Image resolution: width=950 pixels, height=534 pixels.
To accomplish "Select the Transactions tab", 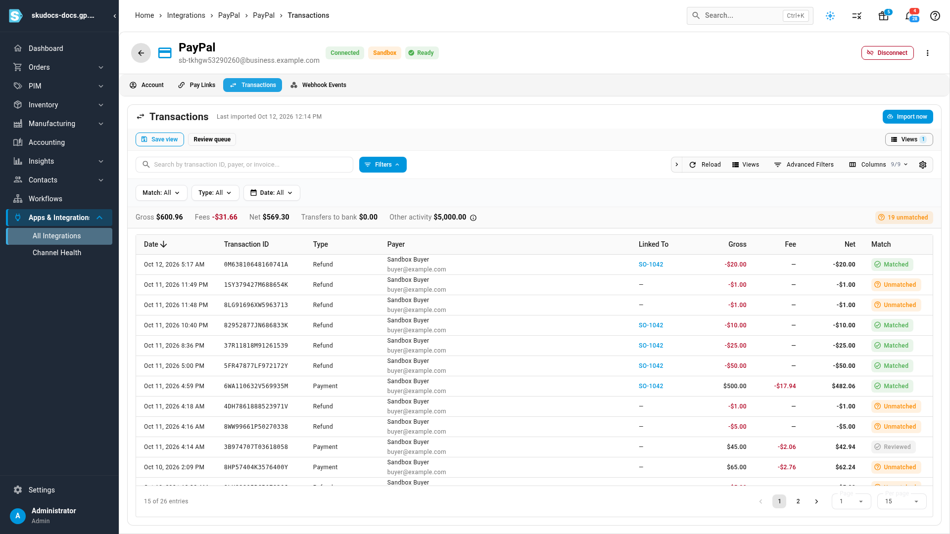I will click(x=252, y=85).
